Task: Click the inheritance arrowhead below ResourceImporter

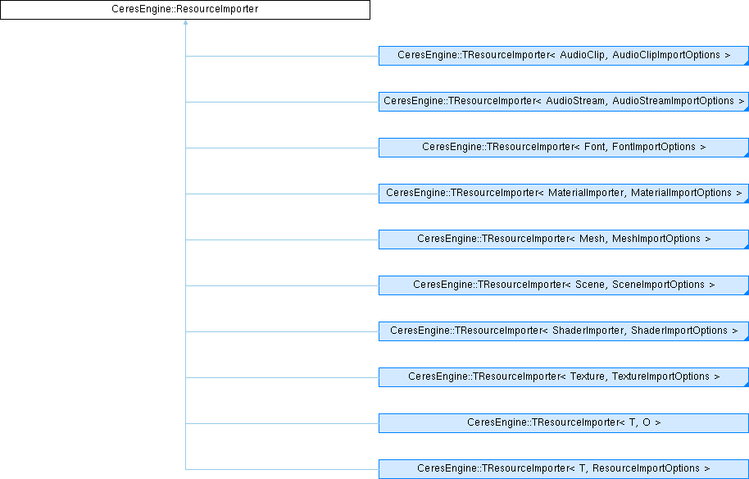Action: (x=186, y=24)
